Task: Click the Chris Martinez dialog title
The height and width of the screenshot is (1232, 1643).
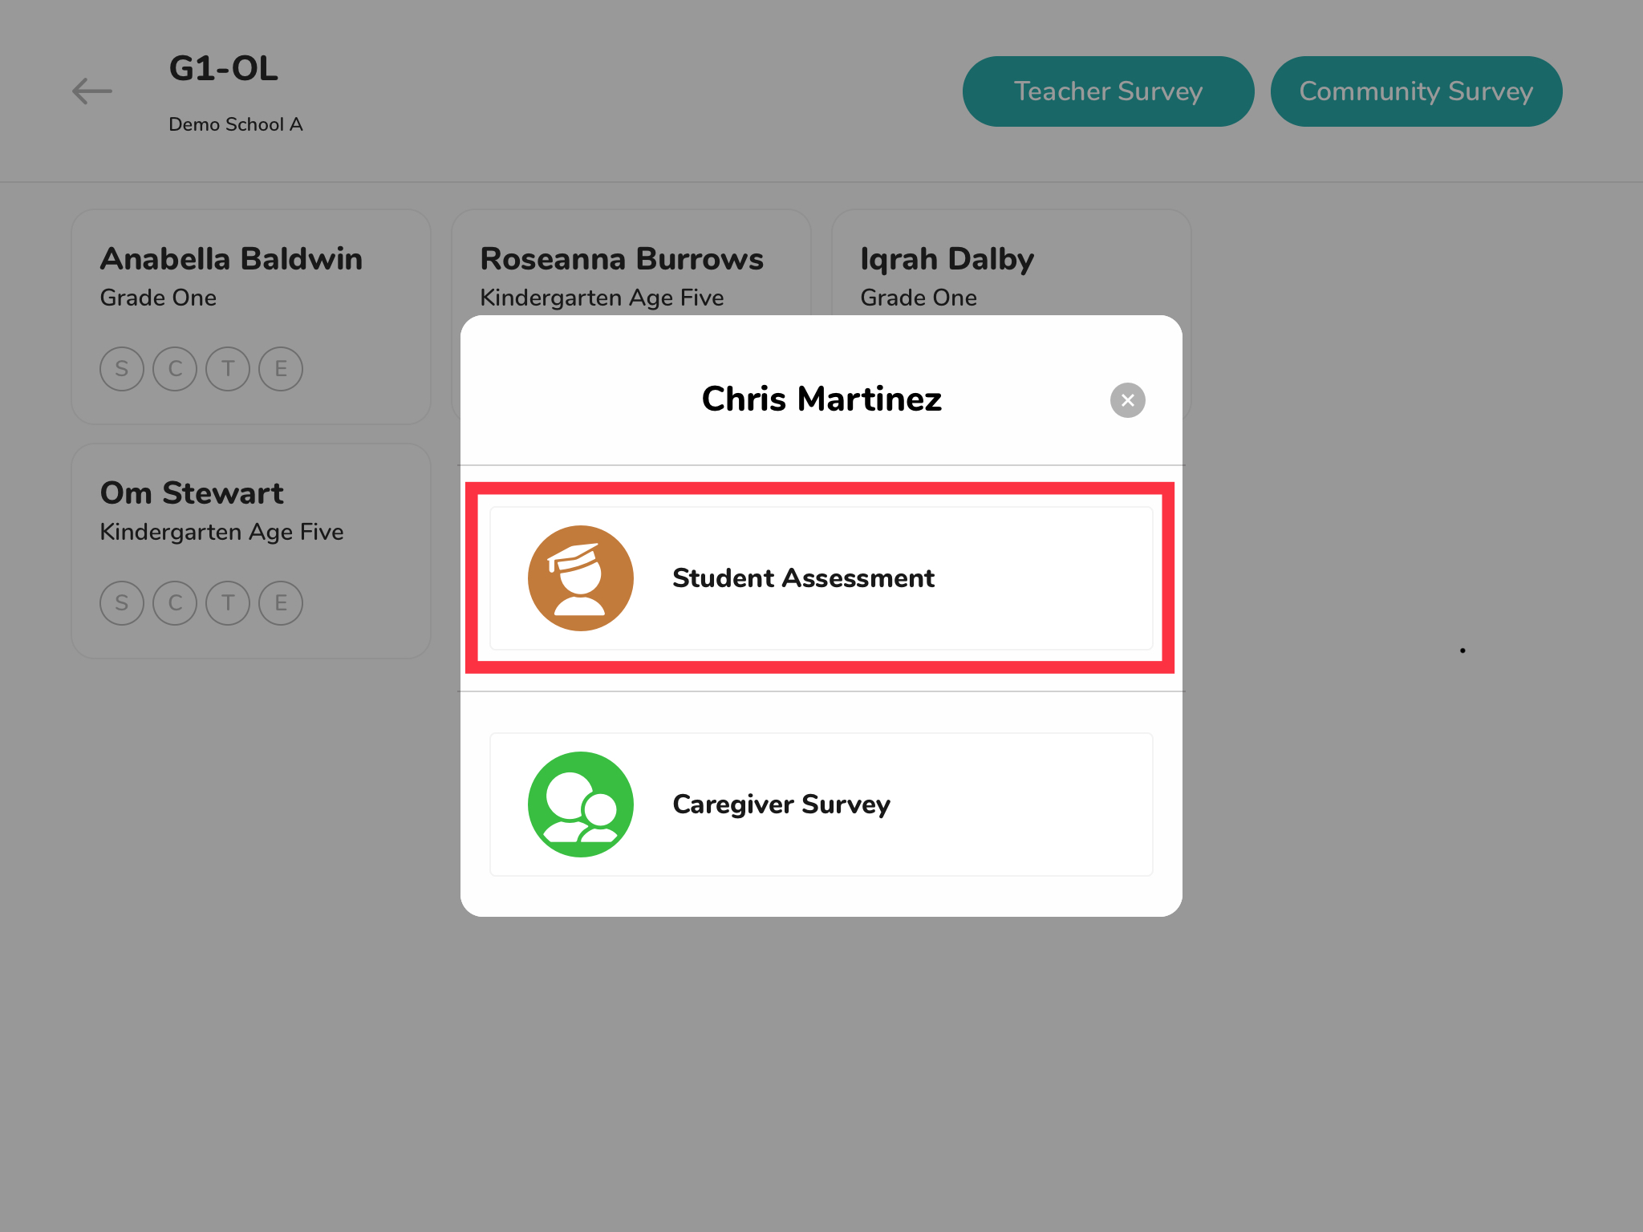Action: [x=821, y=399]
